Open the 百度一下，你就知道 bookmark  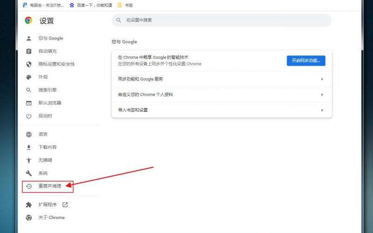pyautogui.click(x=90, y=5)
